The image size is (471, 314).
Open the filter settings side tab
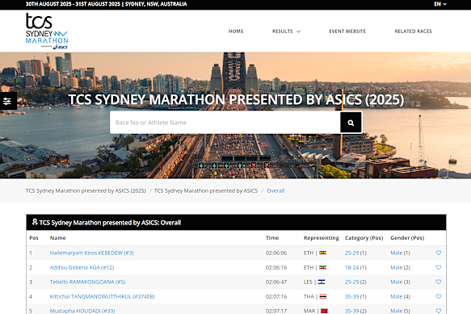[8, 101]
